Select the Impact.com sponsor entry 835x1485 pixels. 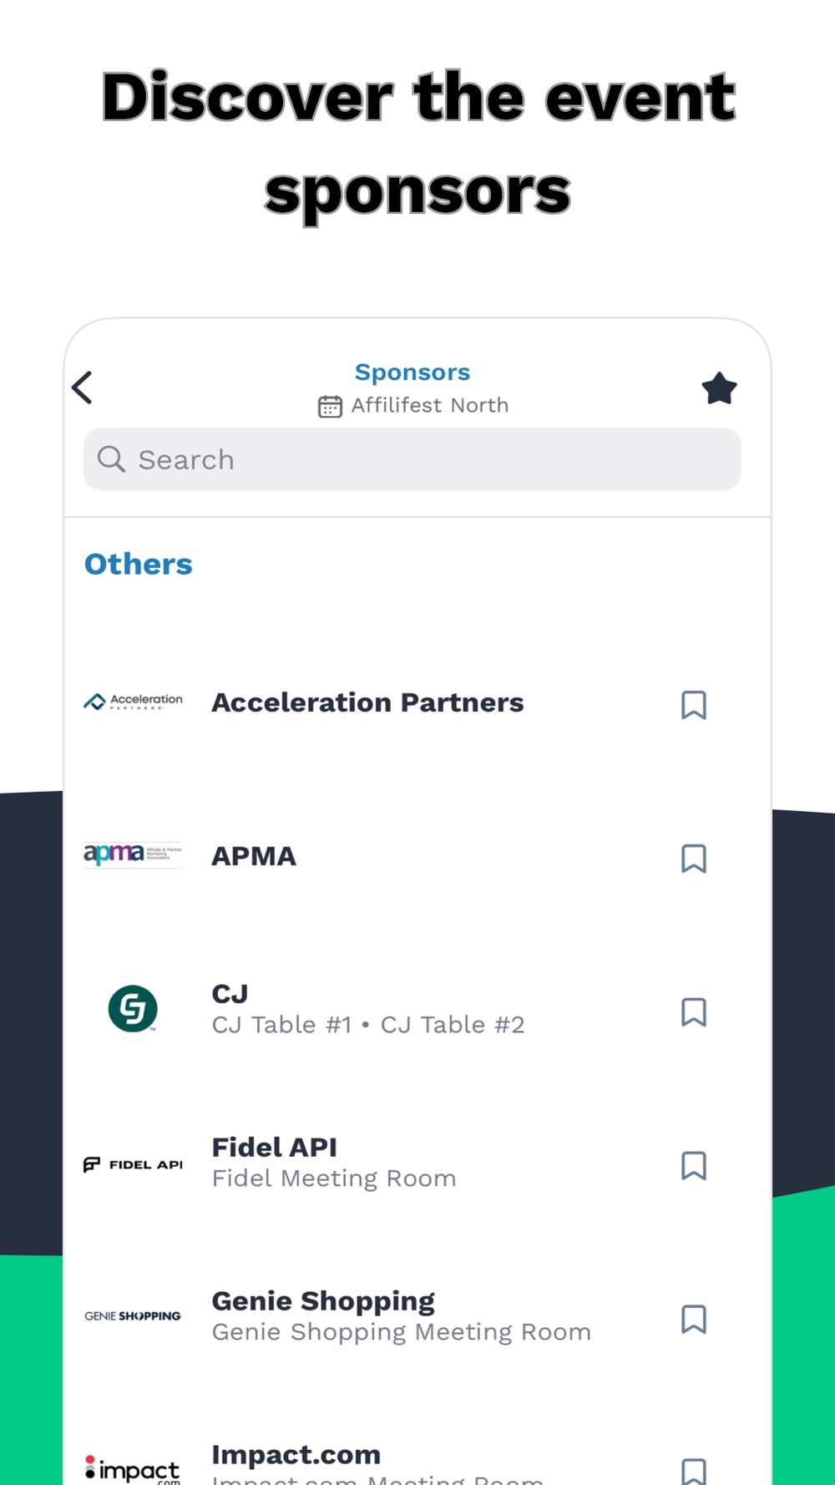296,1457
